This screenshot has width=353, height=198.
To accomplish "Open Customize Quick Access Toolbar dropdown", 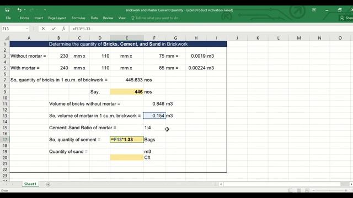I will (45, 10).
